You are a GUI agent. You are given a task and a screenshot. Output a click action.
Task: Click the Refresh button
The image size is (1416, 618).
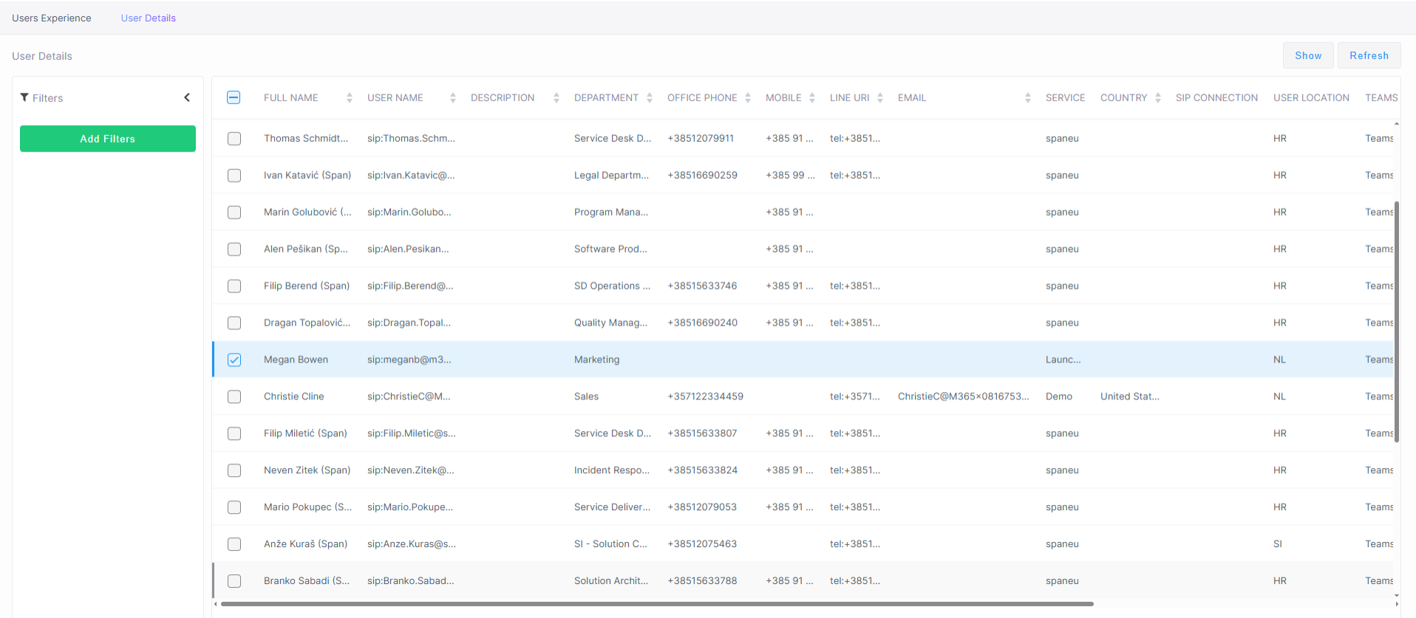tap(1369, 55)
